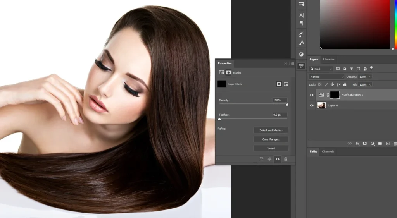Toggle layer filtering on/off switch

[371, 68]
